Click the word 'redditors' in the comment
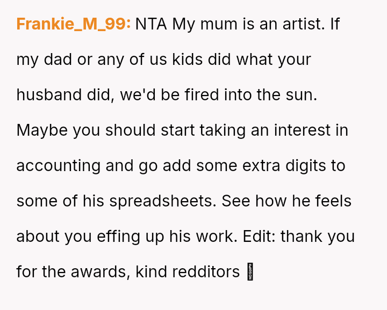387x310 pixels. 206,272
